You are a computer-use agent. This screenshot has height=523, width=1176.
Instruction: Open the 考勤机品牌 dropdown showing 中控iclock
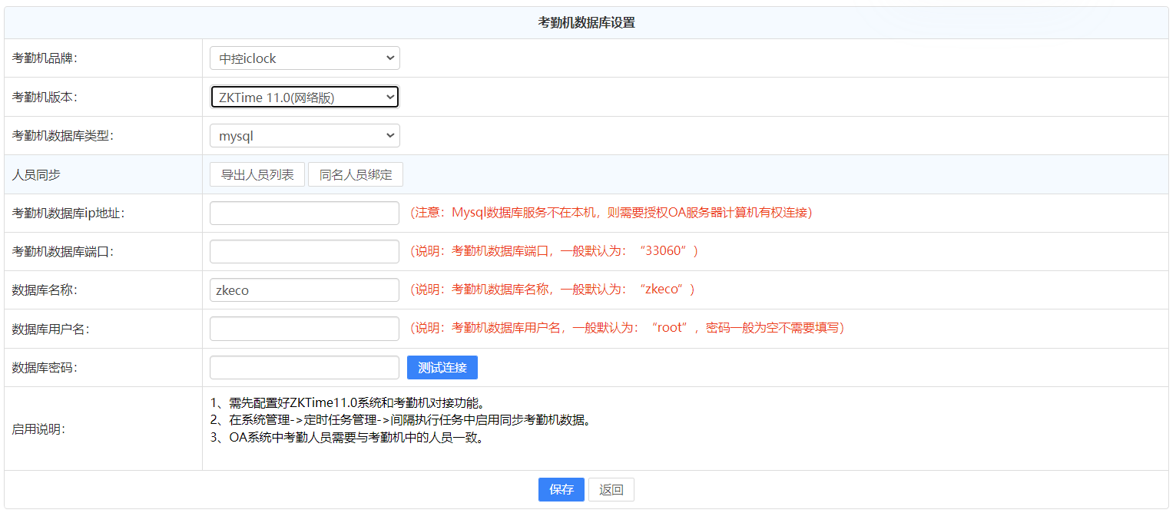point(304,58)
